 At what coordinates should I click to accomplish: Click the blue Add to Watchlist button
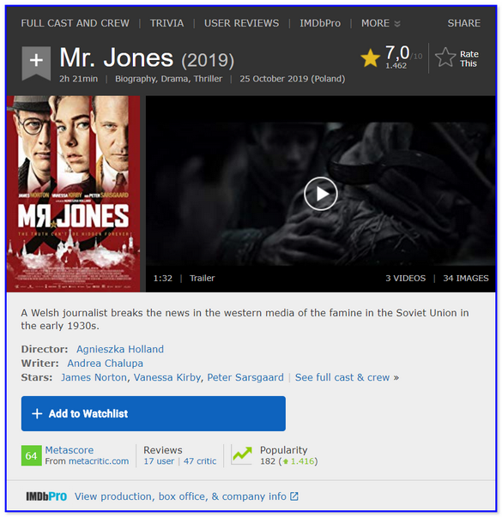click(154, 413)
